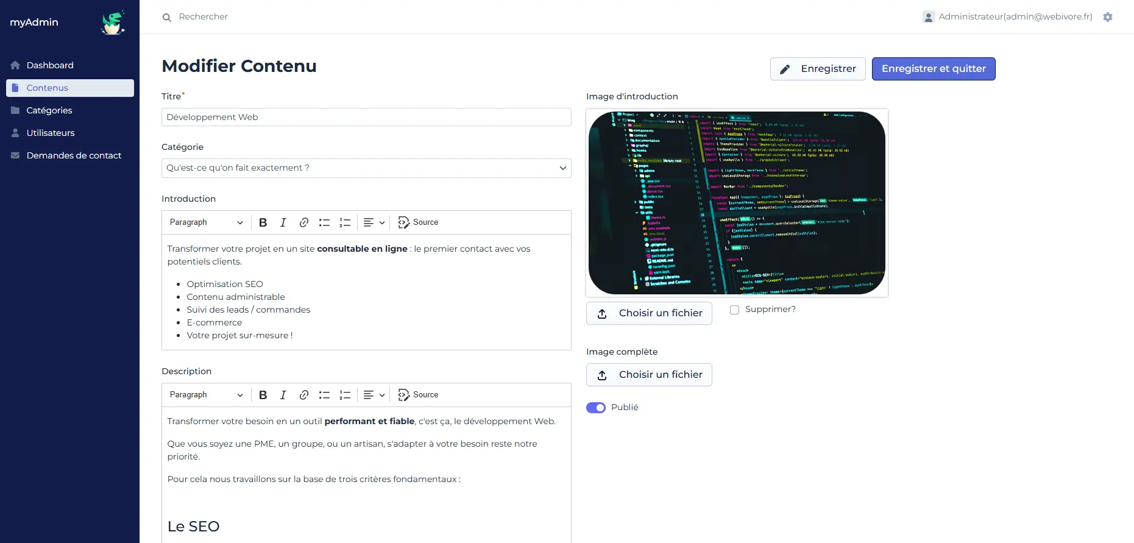Click the 'Le SEO' heading text
This screenshot has height=543, width=1134.
194,527
